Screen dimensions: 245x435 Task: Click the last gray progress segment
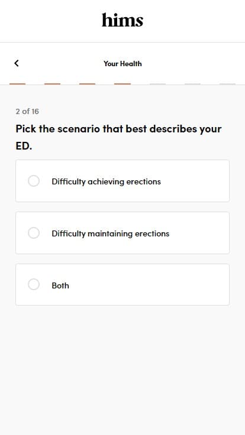227,84
